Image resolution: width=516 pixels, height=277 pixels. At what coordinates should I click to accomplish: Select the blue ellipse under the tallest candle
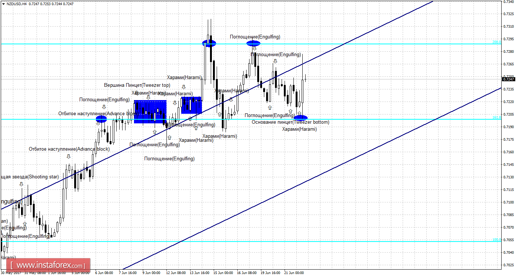coord(209,43)
